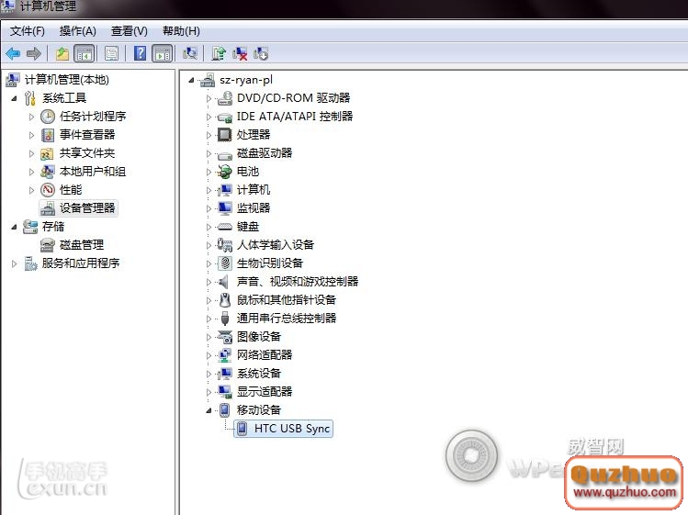
Task: Expand the DVD/CD-ROM 驱动器 category
Action: 209,99
